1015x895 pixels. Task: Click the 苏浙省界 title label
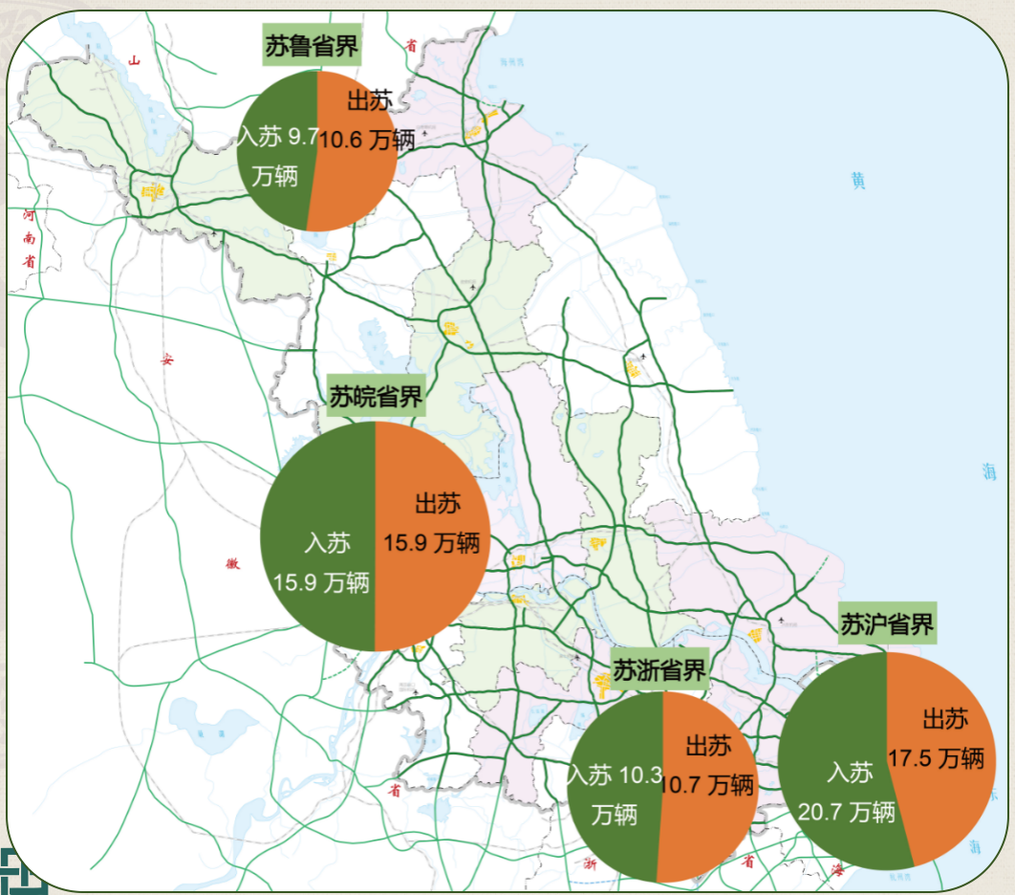[659, 669]
